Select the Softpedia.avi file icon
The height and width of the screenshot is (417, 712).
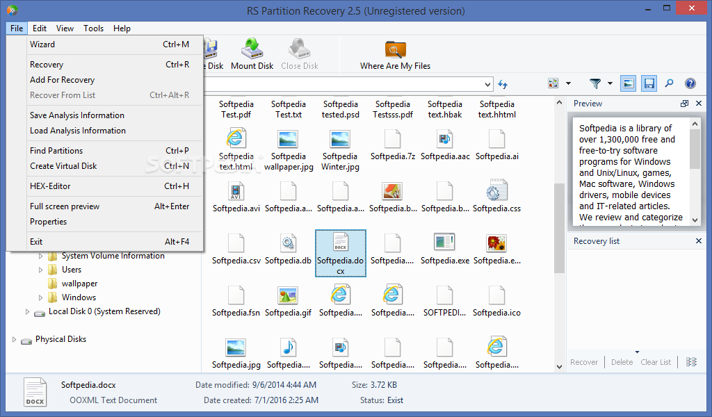click(236, 191)
